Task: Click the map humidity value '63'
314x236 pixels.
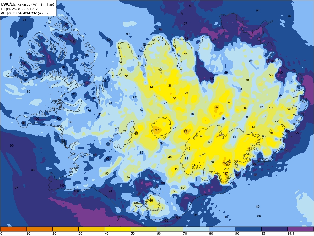Action: pyautogui.click(x=264, y=136)
